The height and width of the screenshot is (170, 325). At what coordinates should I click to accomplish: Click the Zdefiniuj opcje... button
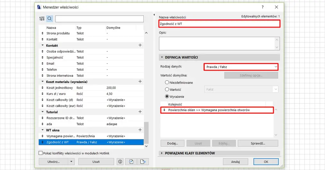click(x=251, y=75)
